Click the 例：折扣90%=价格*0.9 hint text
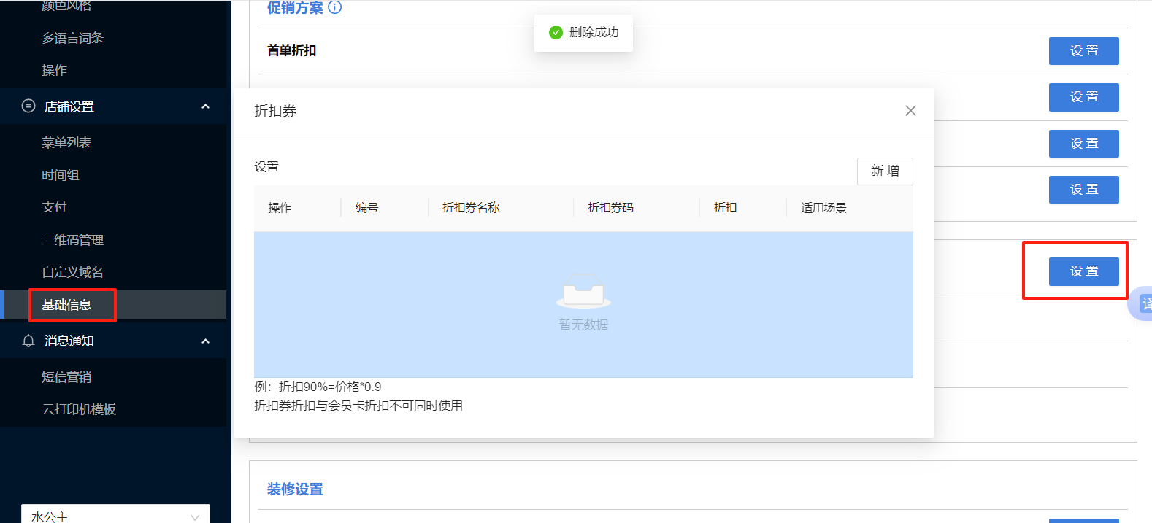Viewport: 1152px width, 523px height. tap(318, 387)
